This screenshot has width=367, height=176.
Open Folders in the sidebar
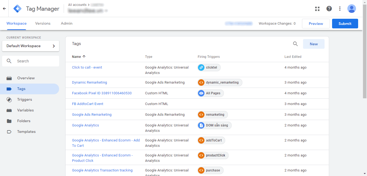coord(30,121)
